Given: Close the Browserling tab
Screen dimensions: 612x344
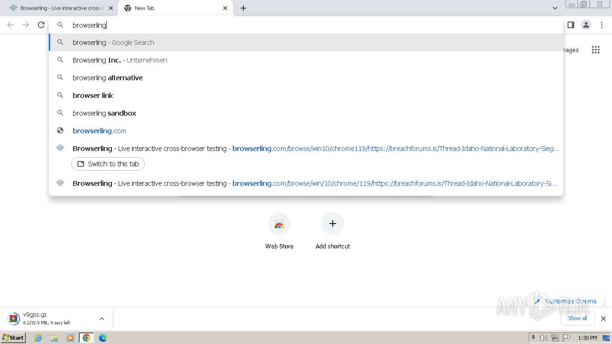Looking at the screenshot, I should (110, 8).
